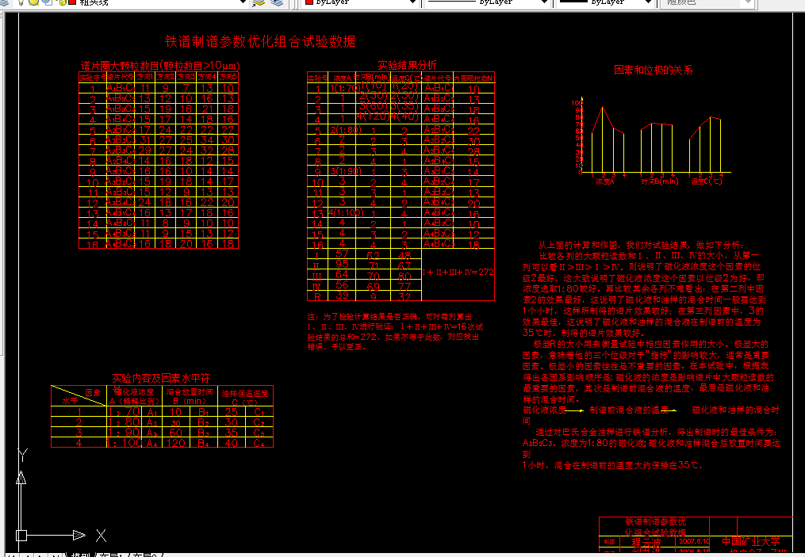This screenshot has width=805, height=557.
Task: Click the chart axis label 浓度A
Action: [605, 181]
